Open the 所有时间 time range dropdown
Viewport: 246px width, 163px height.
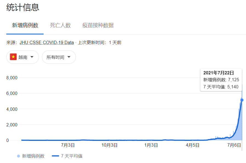(59, 57)
